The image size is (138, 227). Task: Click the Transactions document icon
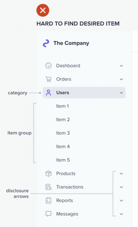point(48,187)
